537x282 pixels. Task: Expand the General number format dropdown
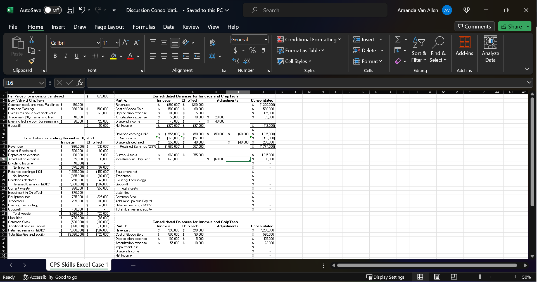pos(266,40)
